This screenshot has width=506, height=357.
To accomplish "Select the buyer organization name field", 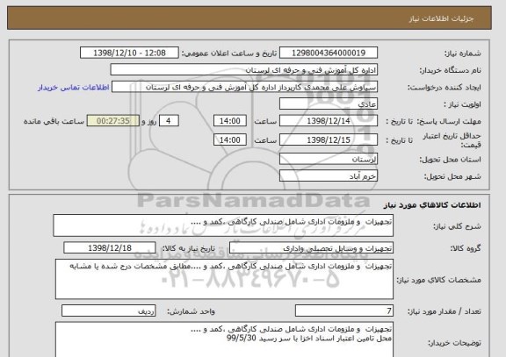I will click(244, 70).
